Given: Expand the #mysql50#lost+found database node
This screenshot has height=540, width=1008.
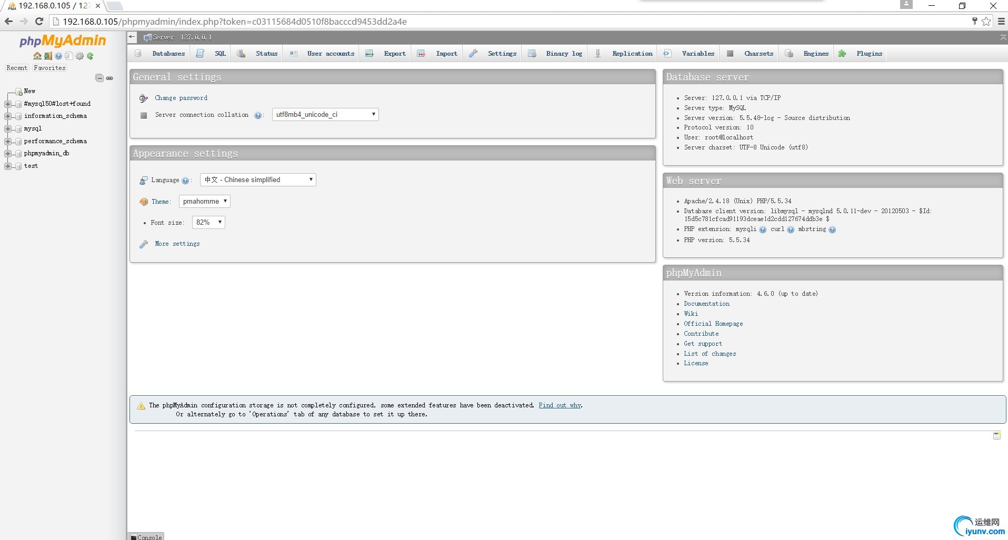Looking at the screenshot, I should (x=8, y=104).
